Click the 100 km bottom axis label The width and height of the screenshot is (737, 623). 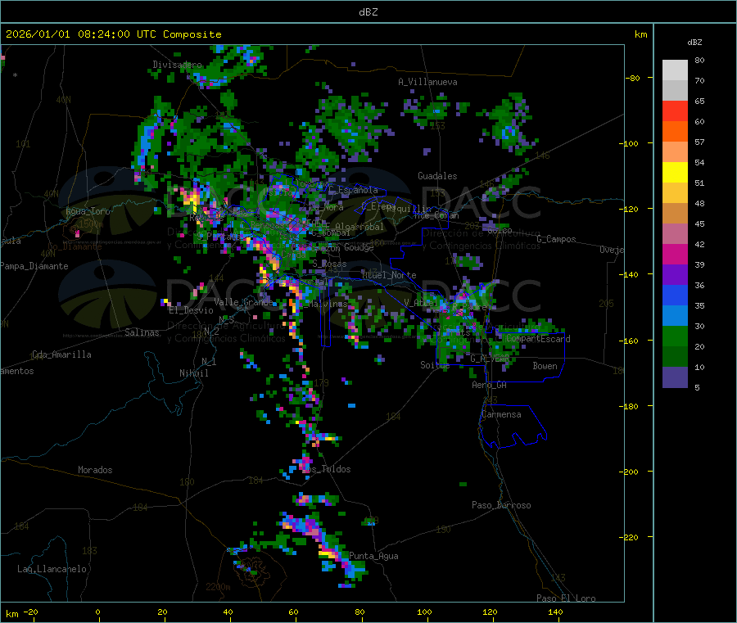424,612
